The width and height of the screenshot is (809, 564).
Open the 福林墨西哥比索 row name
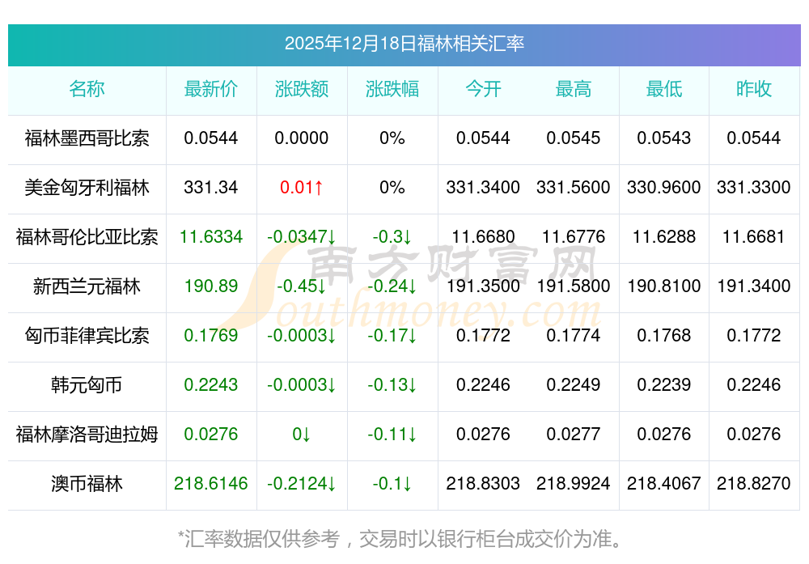point(87,138)
